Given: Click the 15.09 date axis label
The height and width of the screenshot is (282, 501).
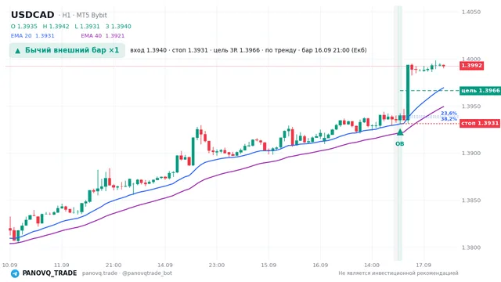Looking at the screenshot, I should (x=269, y=266).
